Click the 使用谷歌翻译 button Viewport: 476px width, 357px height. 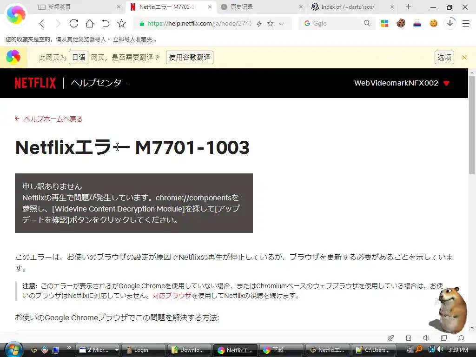[190, 57]
